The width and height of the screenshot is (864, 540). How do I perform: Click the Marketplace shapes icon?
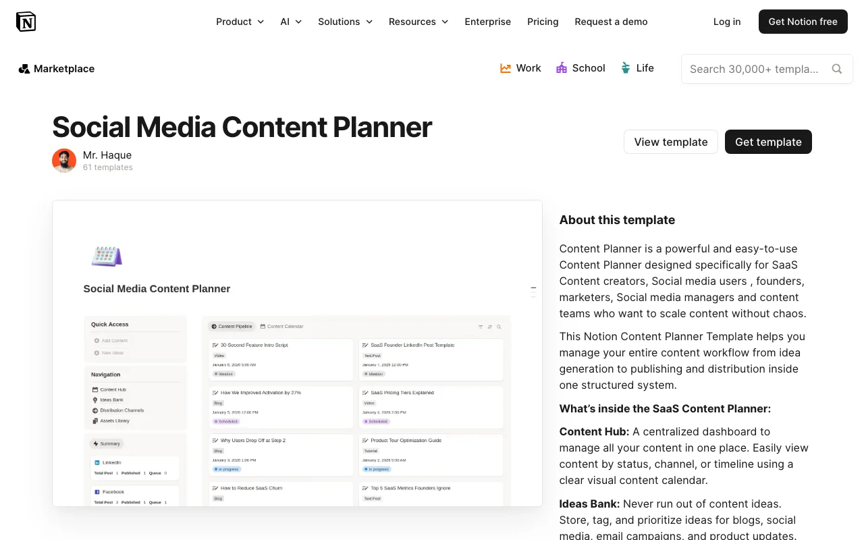click(x=24, y=69)
